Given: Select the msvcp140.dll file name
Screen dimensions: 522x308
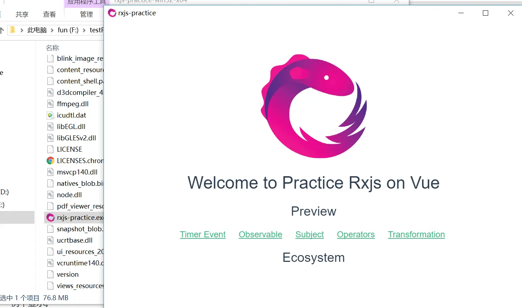Looking at the screenshot, I should [x=77, y=172].
